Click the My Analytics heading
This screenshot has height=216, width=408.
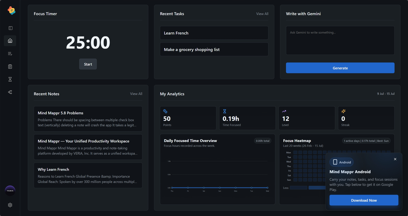[172, 94]
